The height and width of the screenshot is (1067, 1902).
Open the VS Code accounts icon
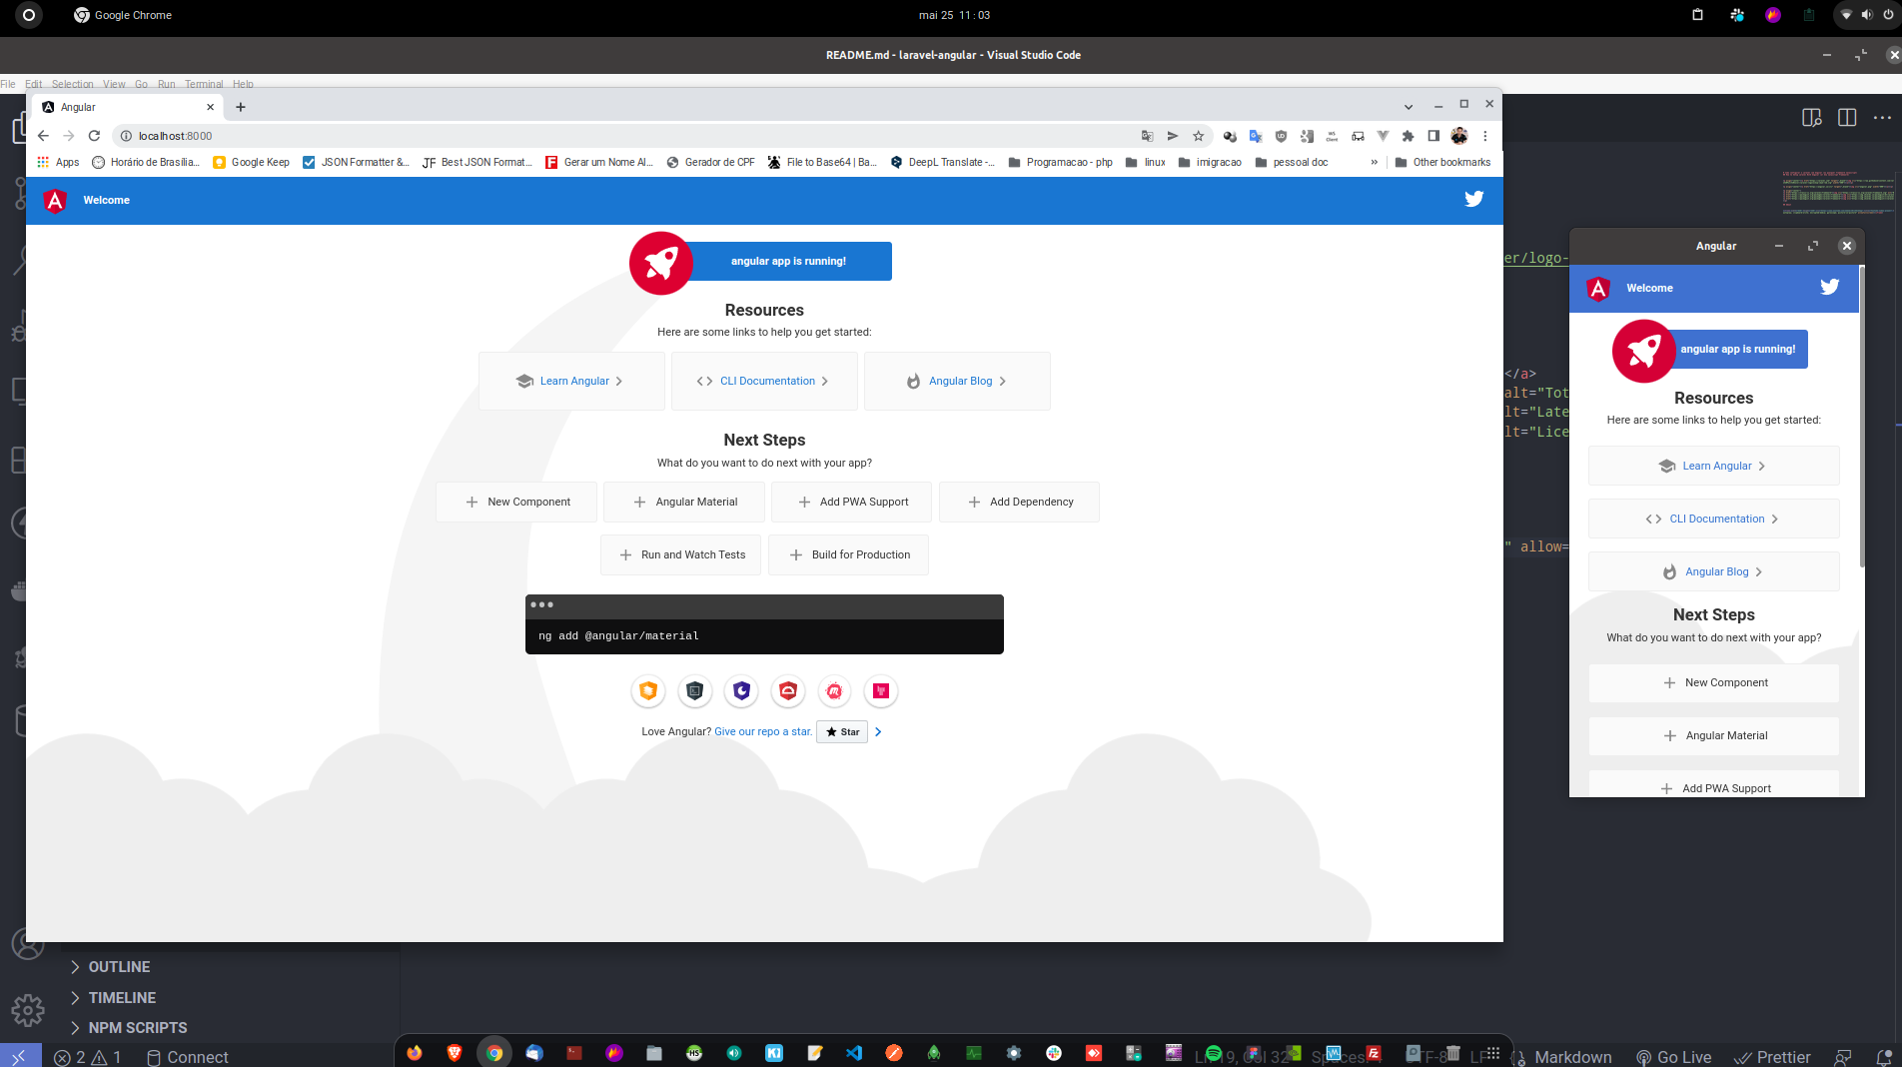tap(28, 943)
